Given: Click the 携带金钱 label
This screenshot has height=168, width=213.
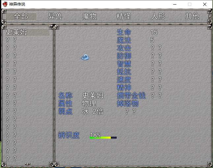Looking at the screenshot, I should (131, 95).
